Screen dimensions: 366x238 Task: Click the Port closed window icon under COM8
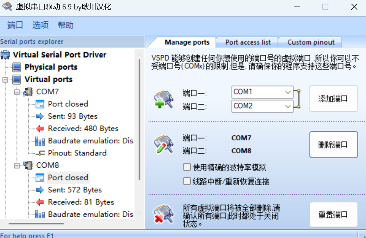tap(40, 177)
